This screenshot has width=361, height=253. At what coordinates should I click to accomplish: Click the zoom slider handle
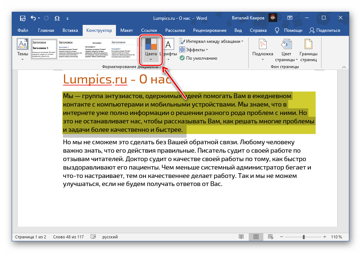coord(304,237)
